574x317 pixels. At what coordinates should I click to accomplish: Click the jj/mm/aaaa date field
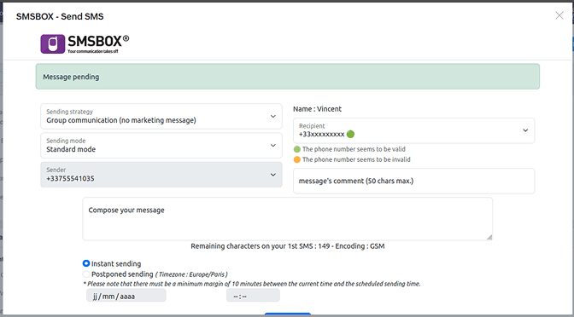[x=126, y=296]
